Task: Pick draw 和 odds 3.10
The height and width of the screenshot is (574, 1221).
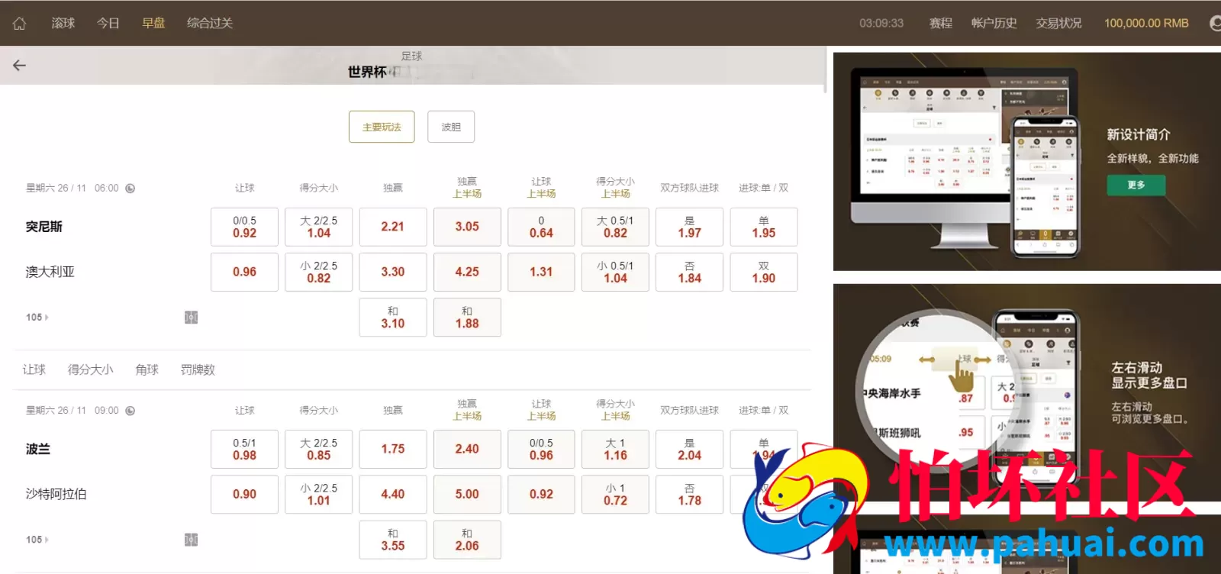Action: click(393, 317)
